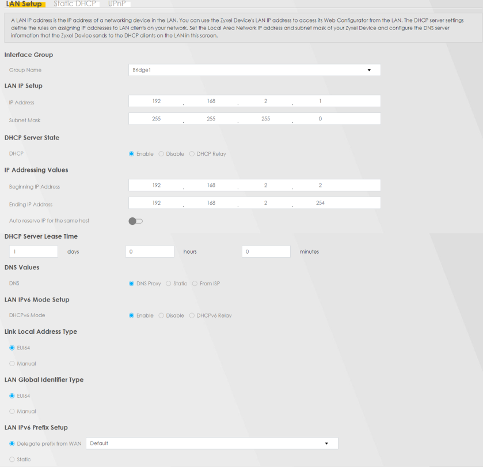Click the lease time minutes input field

click(x=266, y=251)
